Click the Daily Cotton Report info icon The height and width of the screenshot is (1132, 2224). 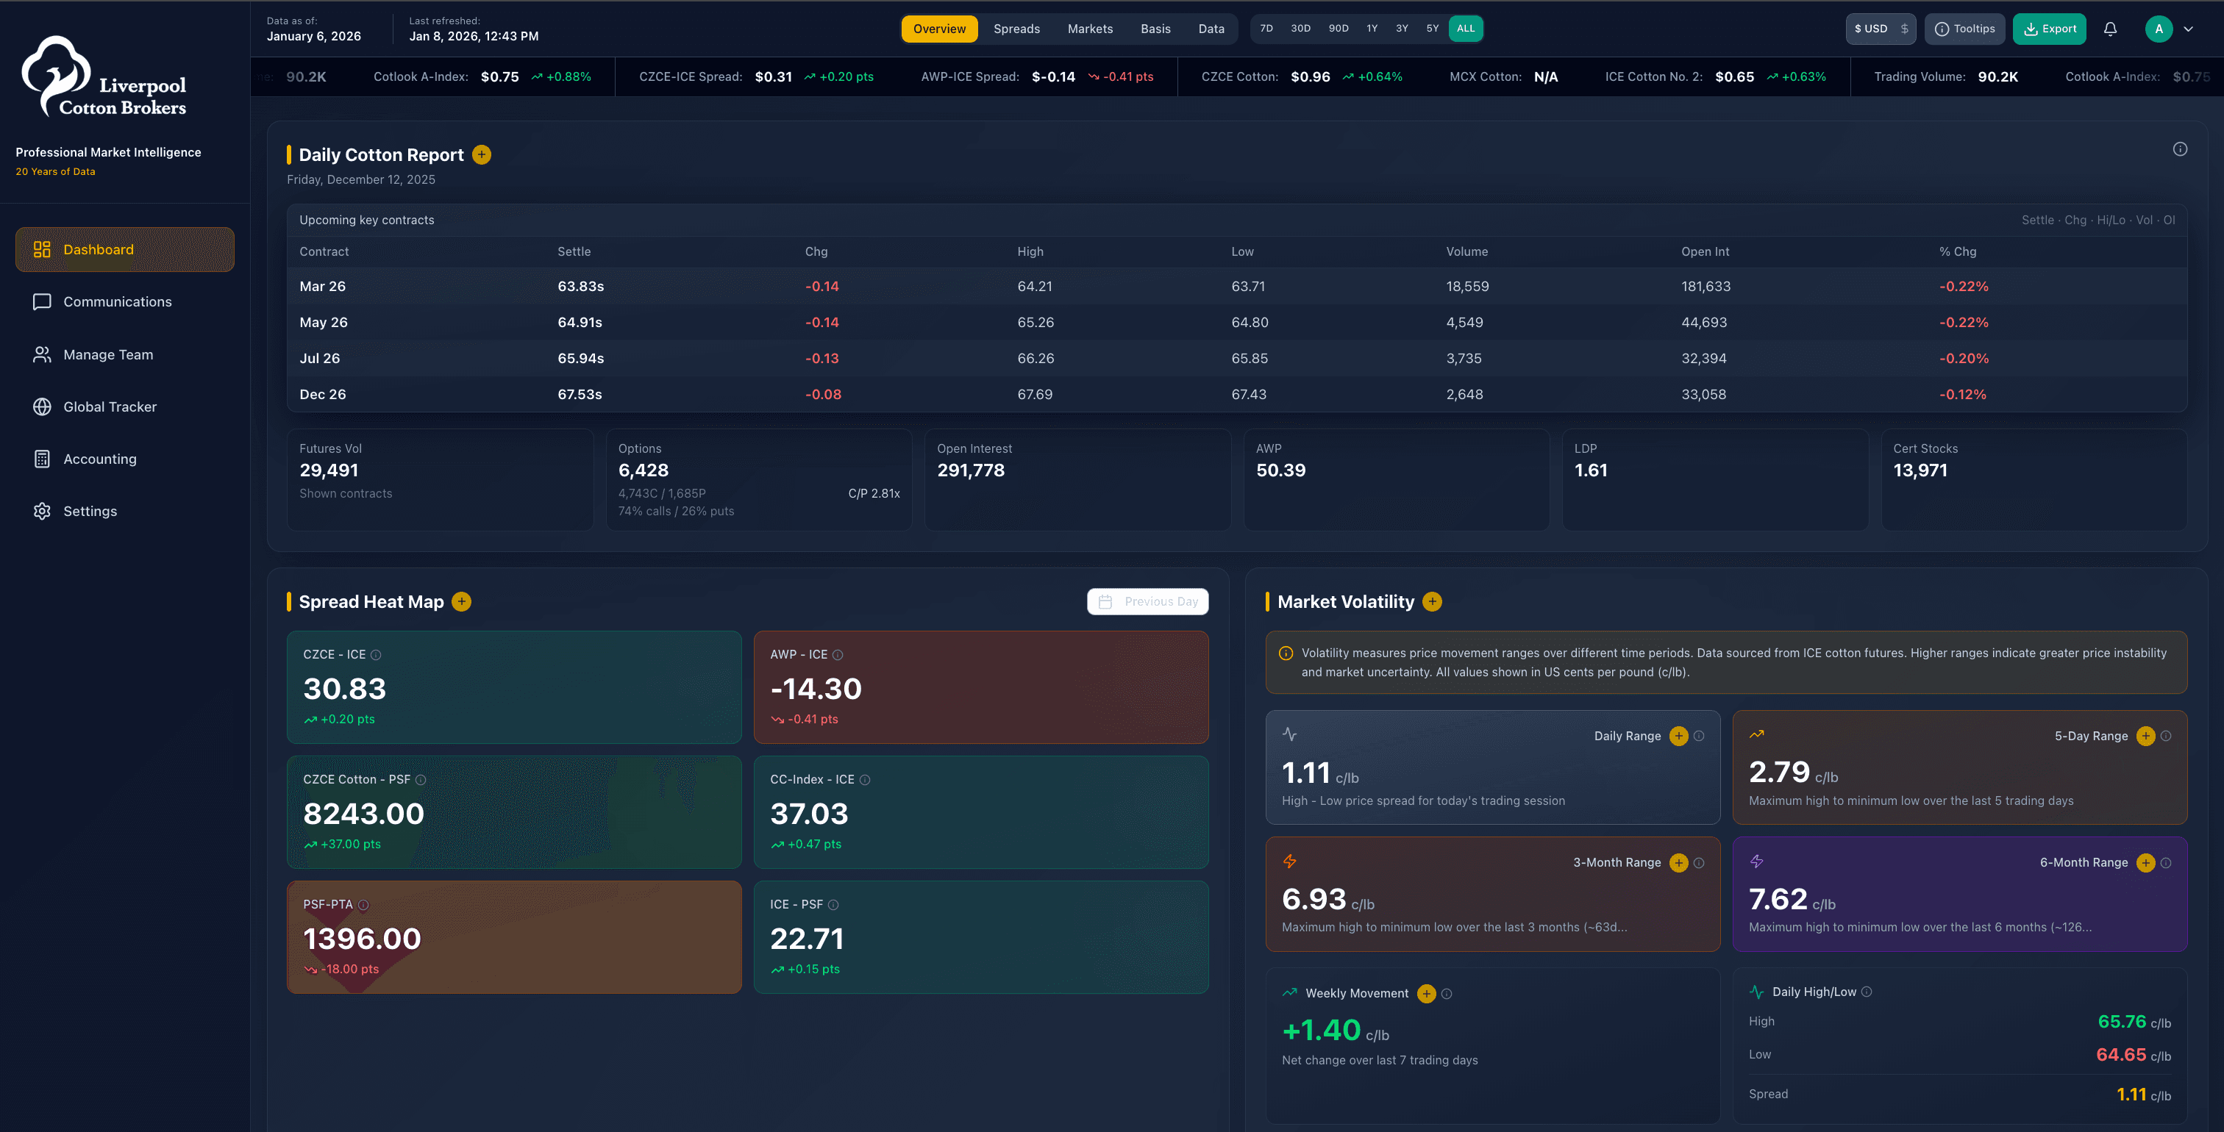coord(2180,149)
